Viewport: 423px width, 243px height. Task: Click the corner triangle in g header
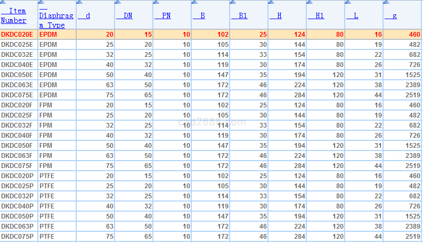click(x=386, y=3)
